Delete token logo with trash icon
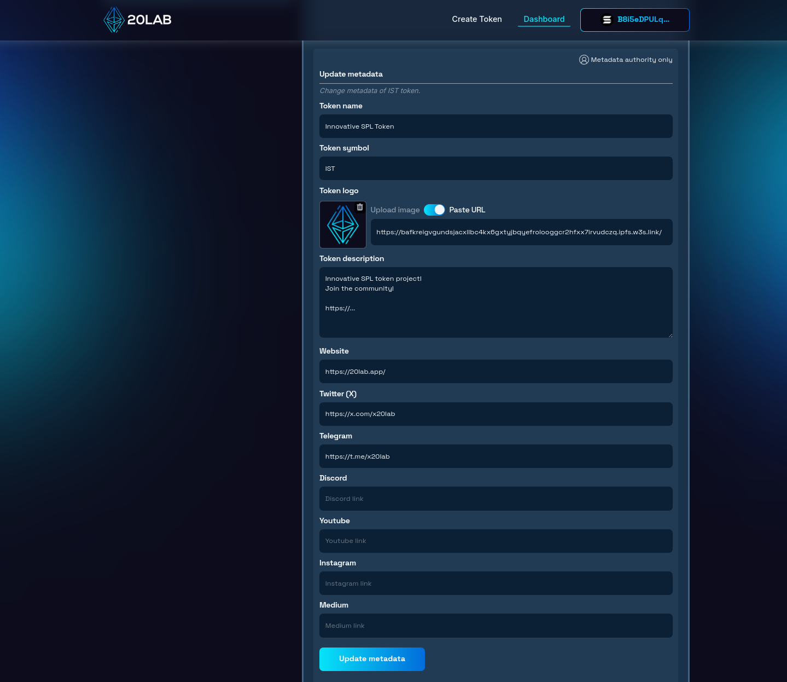Screen dimensions: 787x682 (x=360, y=207)
